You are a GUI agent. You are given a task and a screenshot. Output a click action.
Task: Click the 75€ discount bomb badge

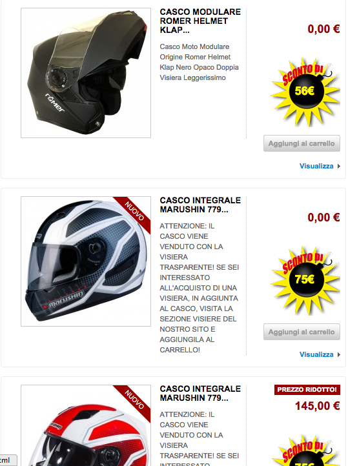(305, 280)
